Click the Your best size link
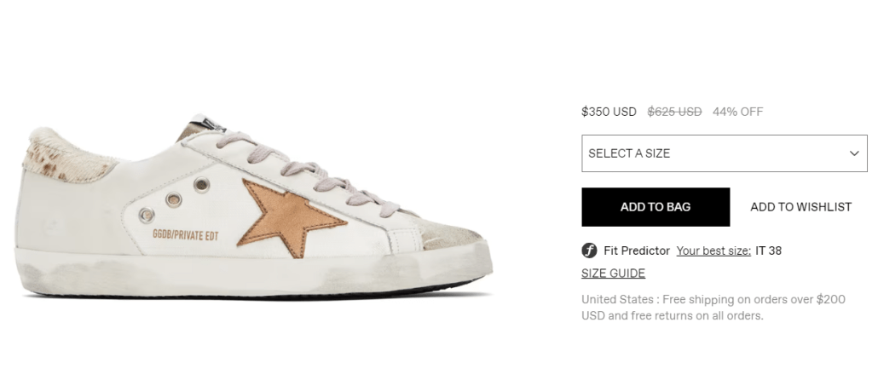This screenshot has height=386, width=872. (x=713, y=251)
